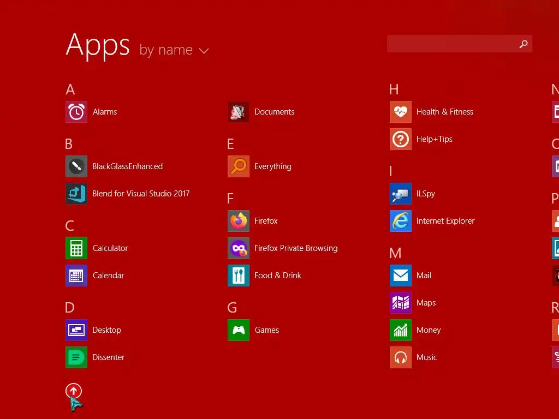This screenshot has height=419, width=559.
Task: Open the Firefox Private Browsing icon
Action: [239, 248]
